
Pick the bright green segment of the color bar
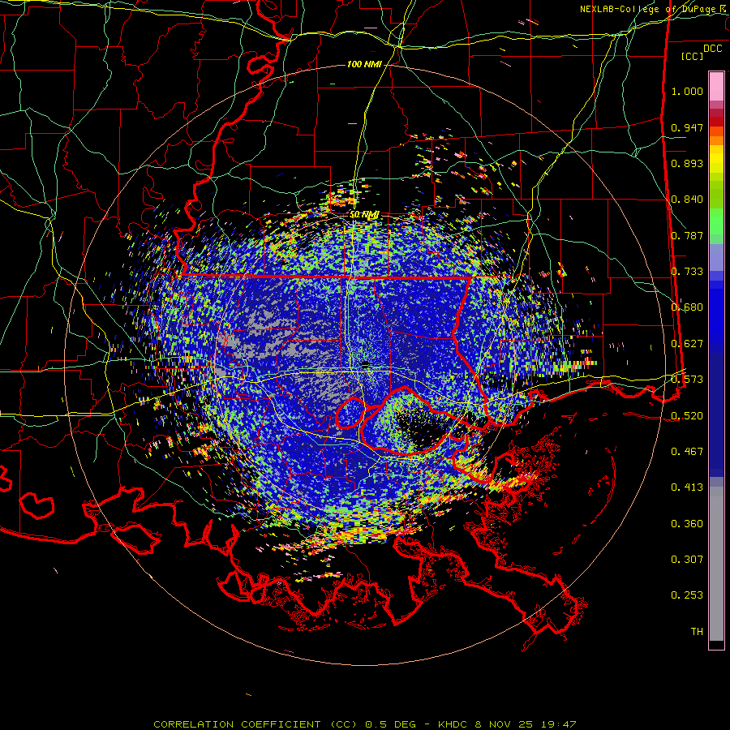pyautogui.click(x=716, y=221)
